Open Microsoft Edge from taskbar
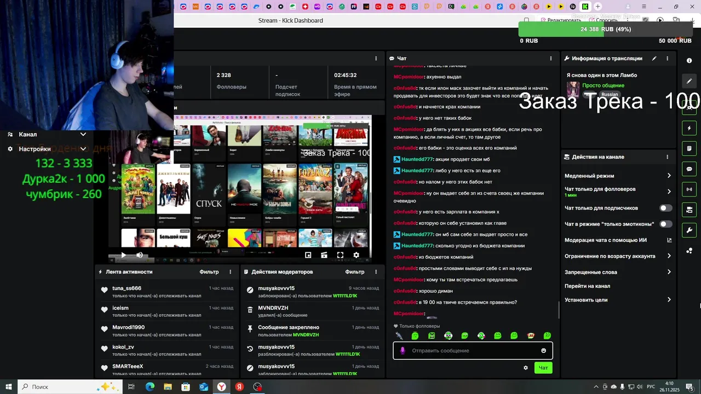 point(150,387)
